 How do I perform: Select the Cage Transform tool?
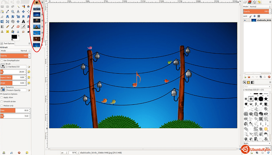pyautogui.click(x=7, y=22)
